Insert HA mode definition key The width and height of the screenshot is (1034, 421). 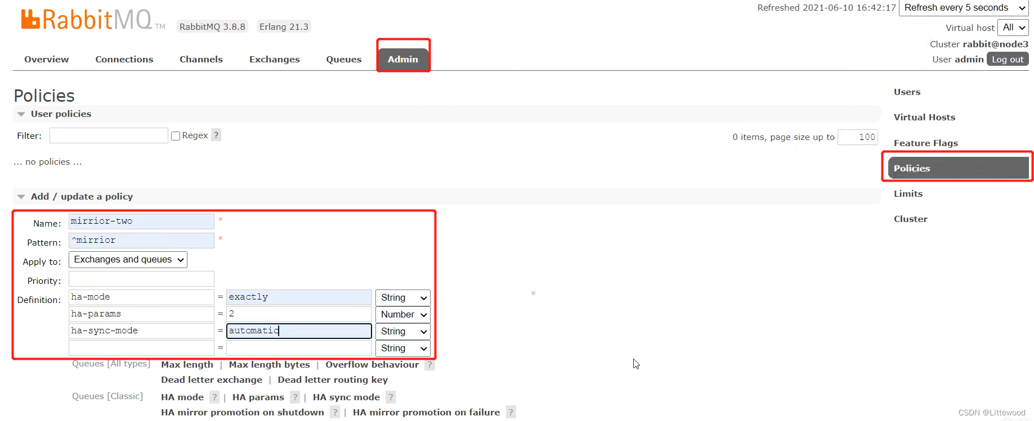[182, 397]
